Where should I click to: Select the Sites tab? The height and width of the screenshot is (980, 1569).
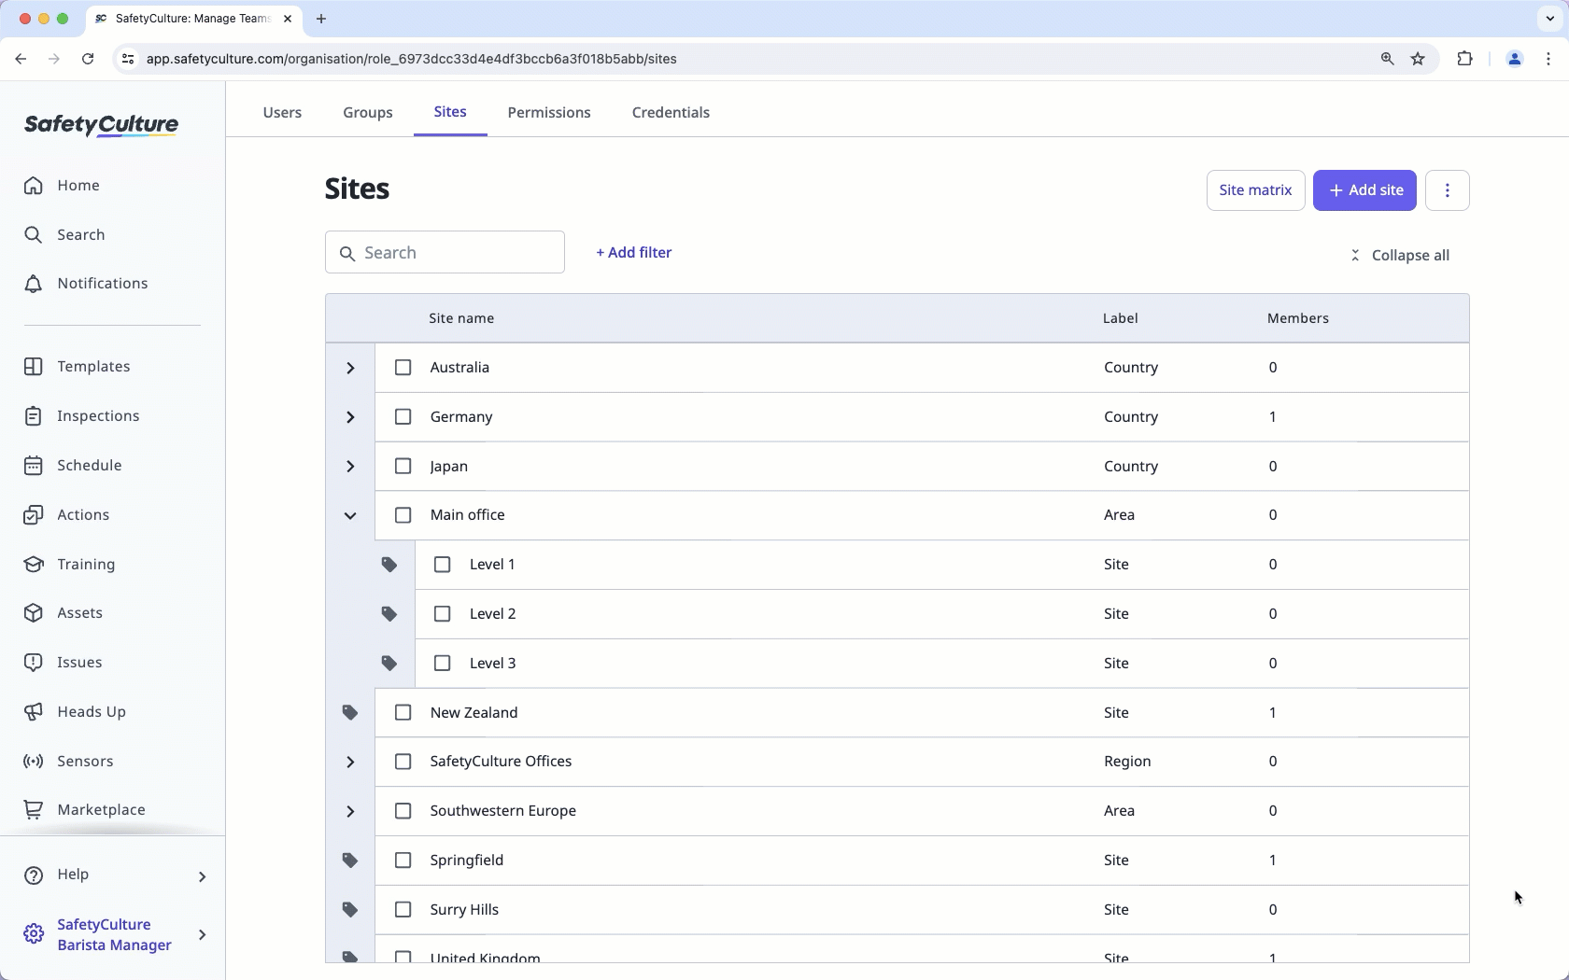(x=450, y=112)
